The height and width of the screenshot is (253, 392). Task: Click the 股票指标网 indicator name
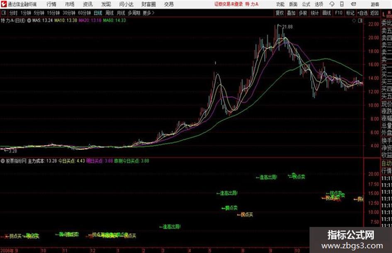point(16,161)
